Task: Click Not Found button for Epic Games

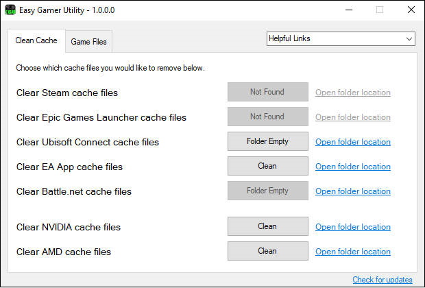Action: coord(267,117)
